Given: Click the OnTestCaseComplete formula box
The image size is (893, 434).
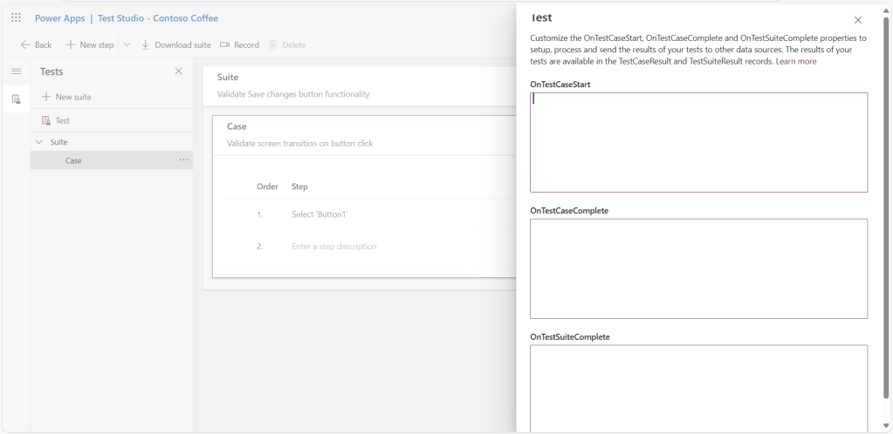Looking at the screenshot, I should [x=698, y=268].
